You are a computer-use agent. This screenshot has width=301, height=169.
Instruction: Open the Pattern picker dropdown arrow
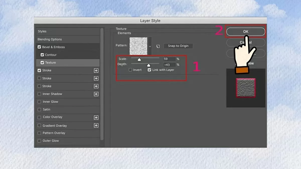(x=150, y=46)
